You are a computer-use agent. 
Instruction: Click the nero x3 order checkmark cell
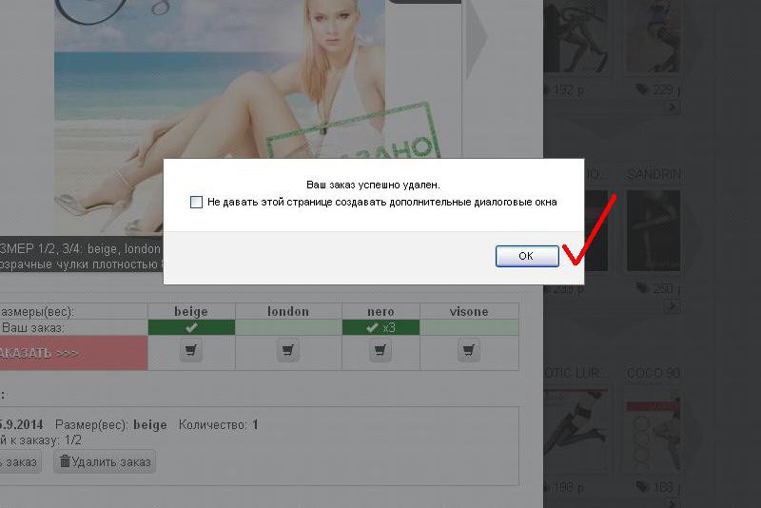coord(380,327)
